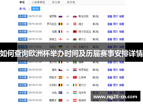Open 直播 for 比利时 vs 爱尔兰
The height and width of the screenshot is (104, 143).
pyautogui.click(x=110, y=85)
